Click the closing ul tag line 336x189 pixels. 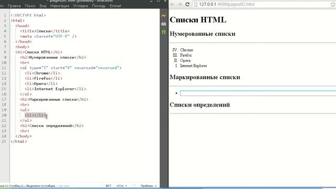[26, 120]
